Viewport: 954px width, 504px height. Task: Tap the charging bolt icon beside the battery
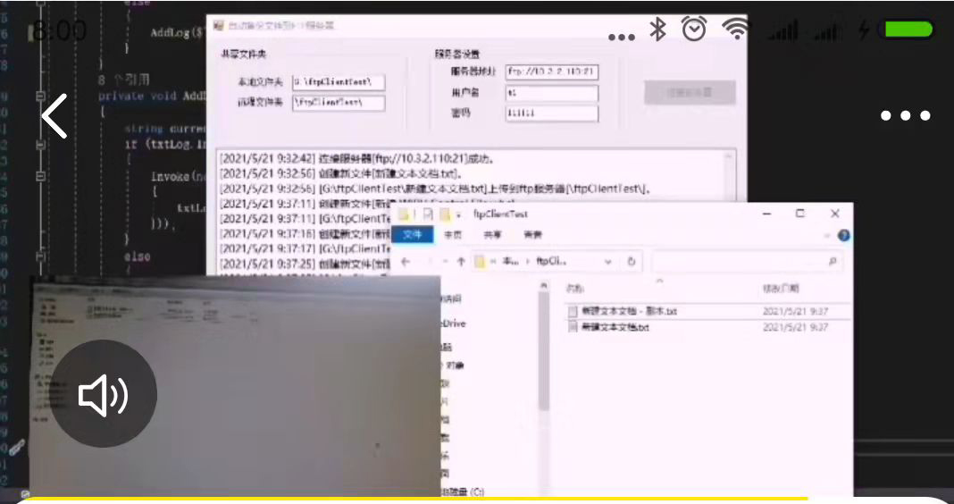[864, 29]
